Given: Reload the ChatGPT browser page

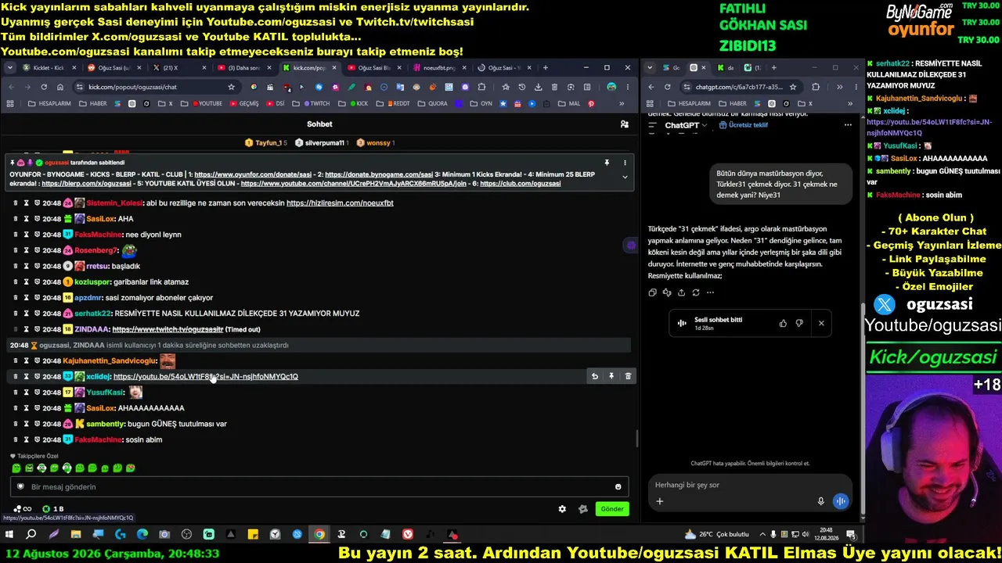Looking at the screenshot, I should click(x=667, y=87).
